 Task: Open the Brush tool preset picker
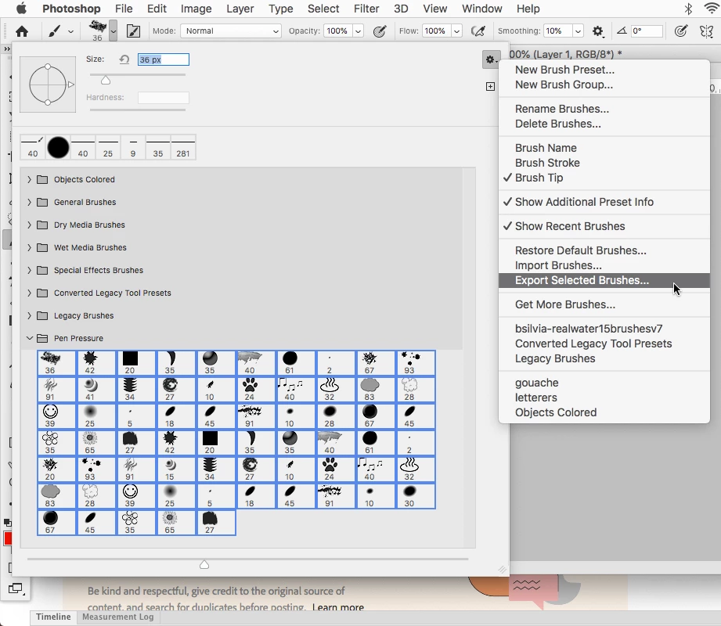60,31
